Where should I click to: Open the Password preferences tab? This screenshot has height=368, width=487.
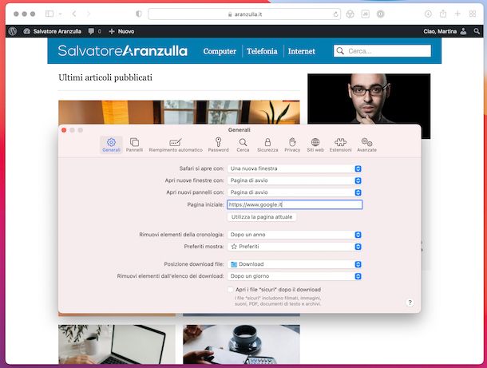click(x=218, y=144)
